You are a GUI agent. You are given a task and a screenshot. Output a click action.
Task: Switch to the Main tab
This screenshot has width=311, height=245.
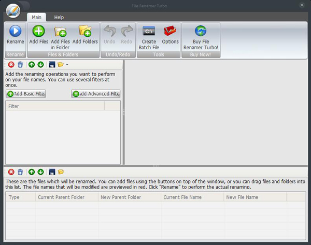(36, 17)
